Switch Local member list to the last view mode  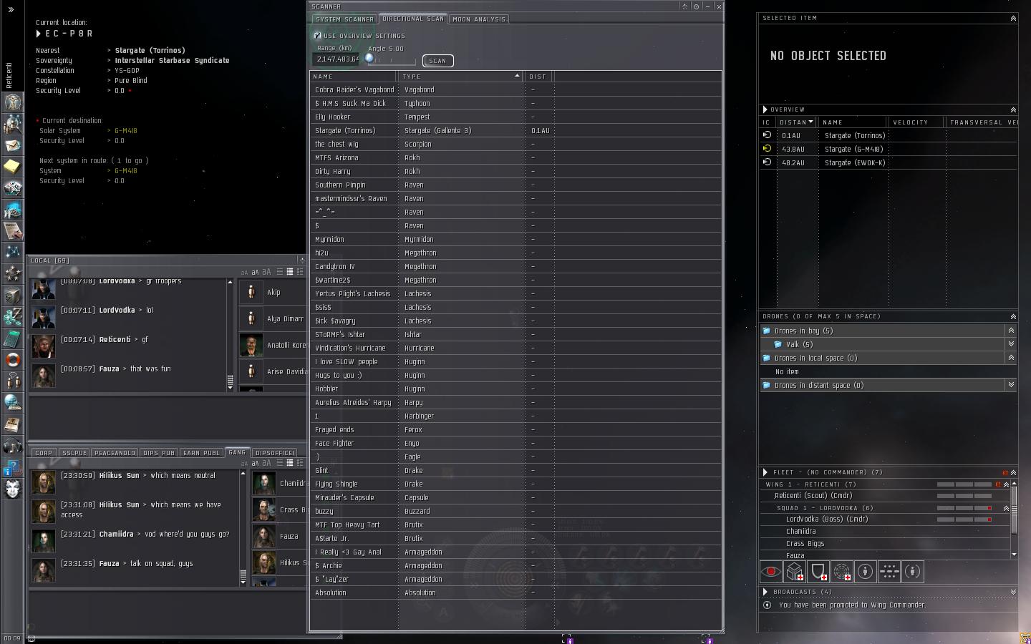click(299, 272)
